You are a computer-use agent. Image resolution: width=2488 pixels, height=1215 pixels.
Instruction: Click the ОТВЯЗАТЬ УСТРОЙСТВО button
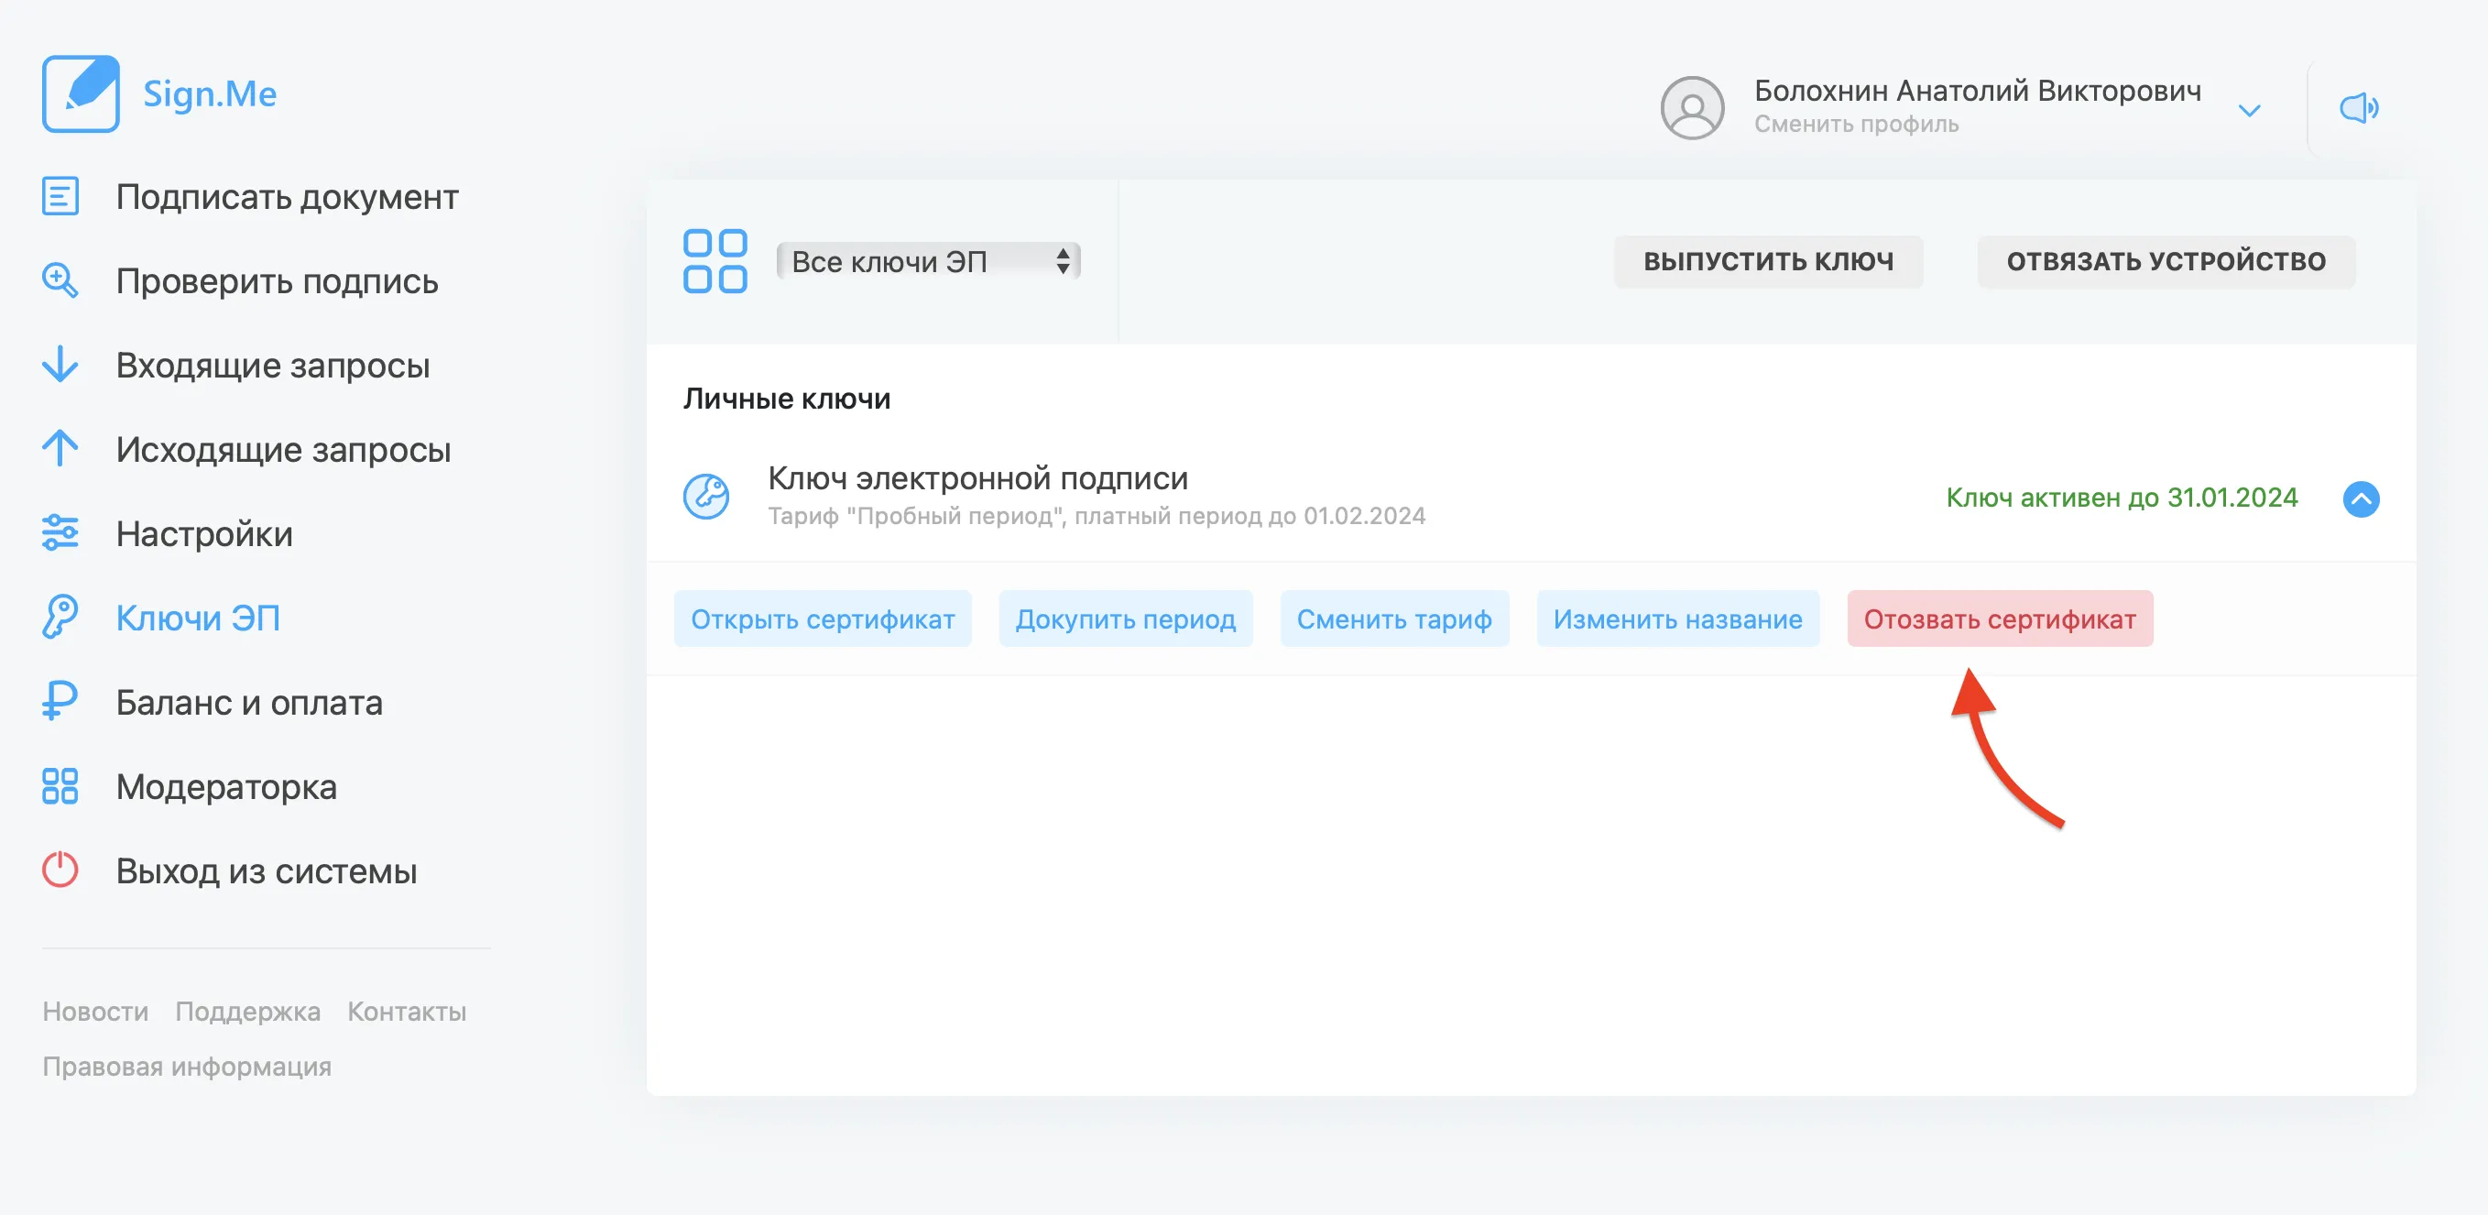pos(2166,261)
